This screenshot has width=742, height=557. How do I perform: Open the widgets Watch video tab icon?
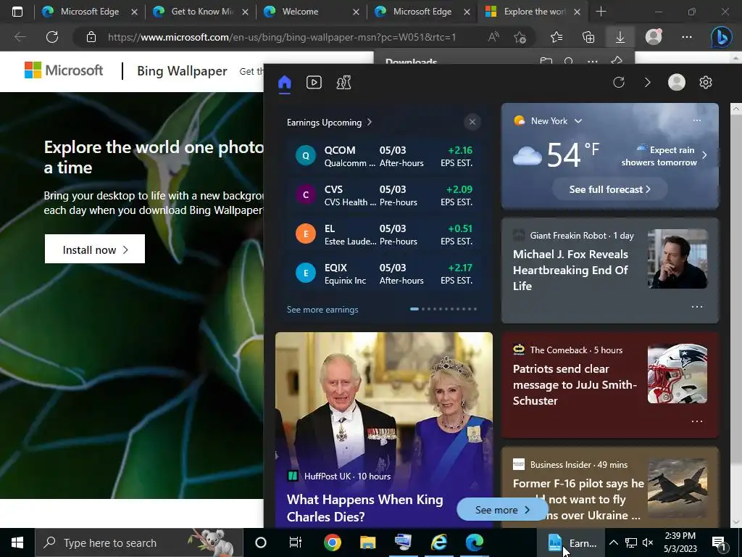314,83
